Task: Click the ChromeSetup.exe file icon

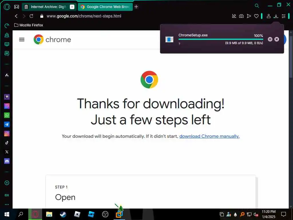Action: coord(169,39)
